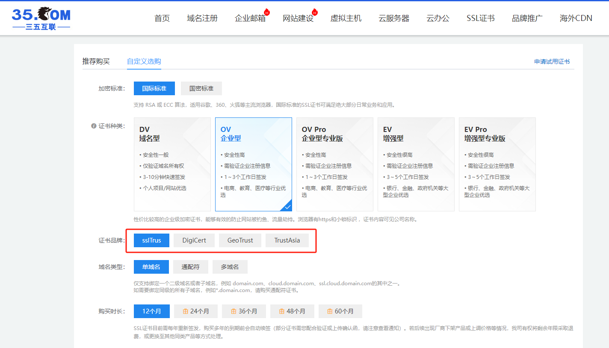Click the gift icon on 60个月

point(330,311)
